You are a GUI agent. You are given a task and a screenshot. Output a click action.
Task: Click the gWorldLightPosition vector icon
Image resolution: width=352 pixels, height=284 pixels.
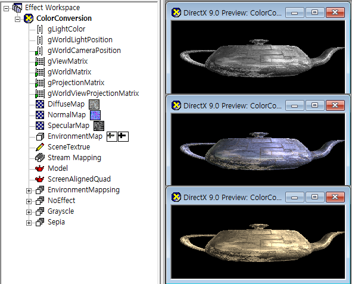(40, 40)
